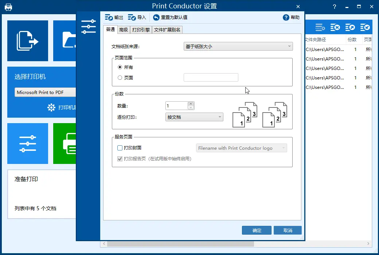Click the page range text input field

tap(211, 78)
